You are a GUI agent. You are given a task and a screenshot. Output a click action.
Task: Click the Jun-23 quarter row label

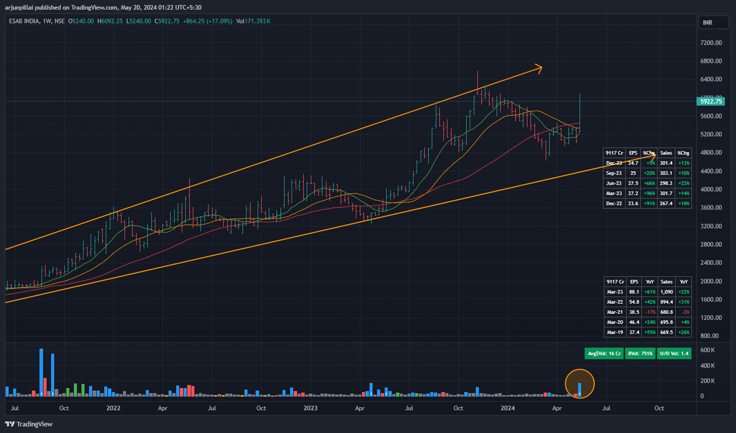click(614, 183)
